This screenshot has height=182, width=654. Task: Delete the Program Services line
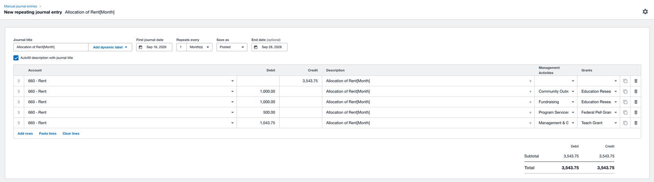(636, 112)
